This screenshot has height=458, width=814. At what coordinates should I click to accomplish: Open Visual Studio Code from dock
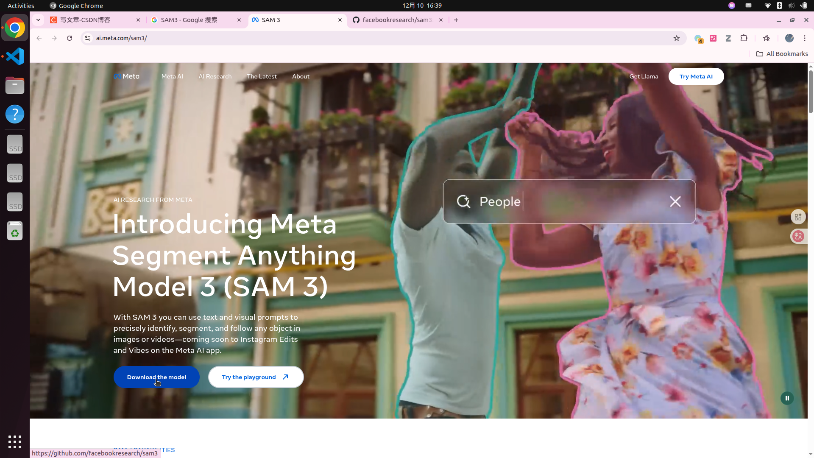coord(15,56)
